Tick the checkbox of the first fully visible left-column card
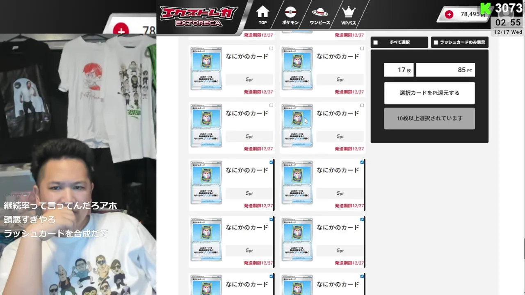Screen dimensions: 525x295 pyautogui.click(x=271, y=48)
